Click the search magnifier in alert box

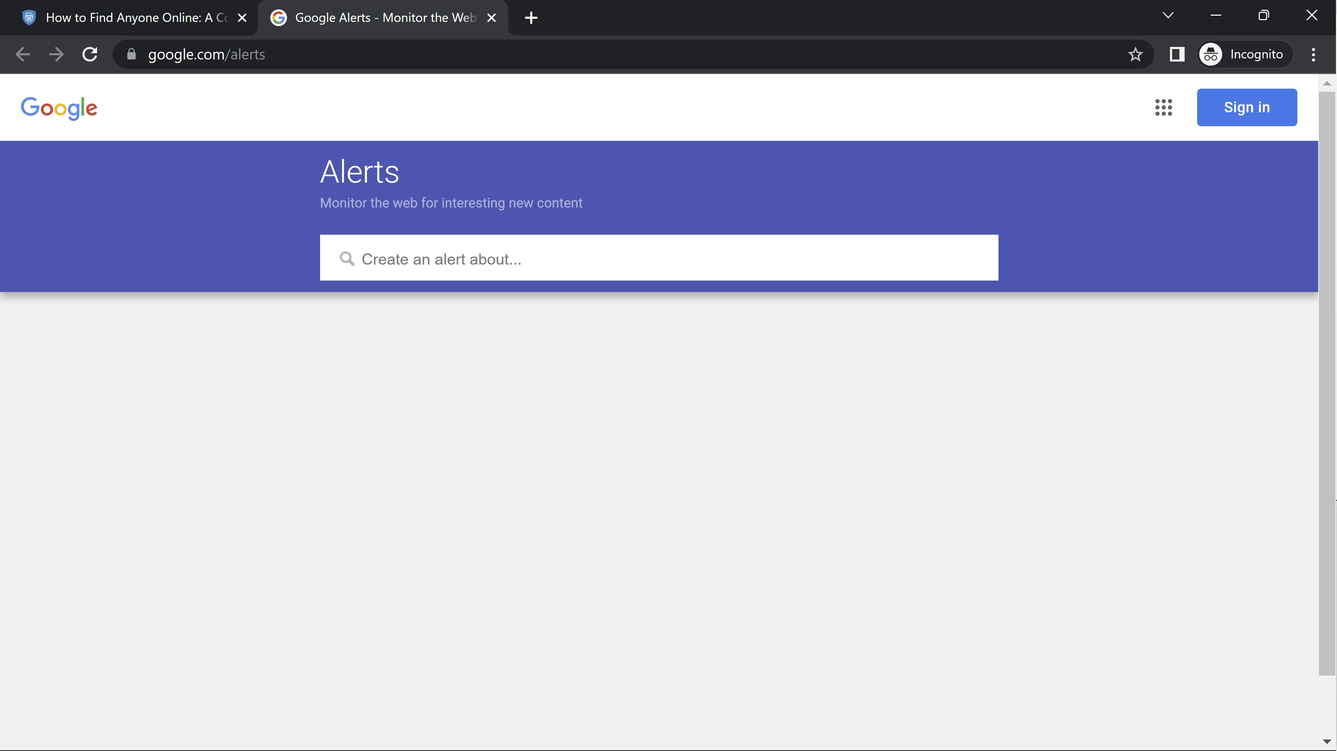[x=347, y=259]
